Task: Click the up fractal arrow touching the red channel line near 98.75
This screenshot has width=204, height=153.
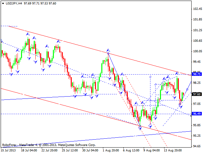Action: click(x=177, y=73)
